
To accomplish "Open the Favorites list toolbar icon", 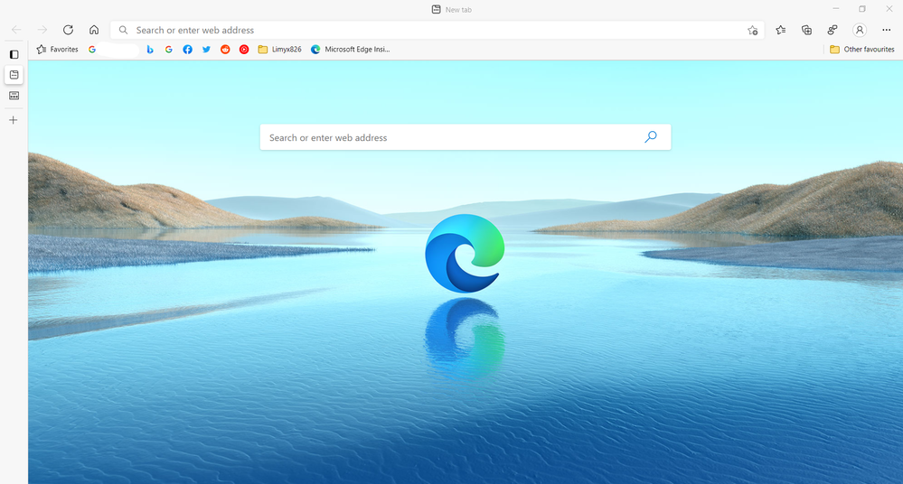I will click(780, 30).
